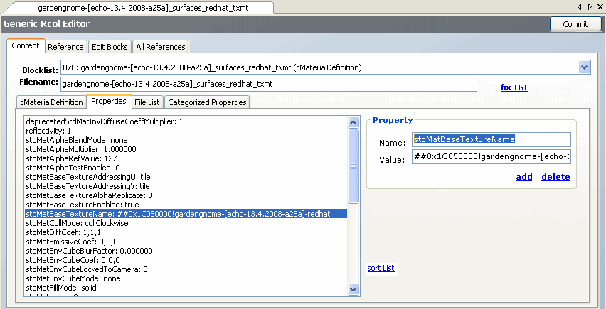Open the Categorized Properties tab
This screenshot has width=606, height=309.
click(207, 102)
